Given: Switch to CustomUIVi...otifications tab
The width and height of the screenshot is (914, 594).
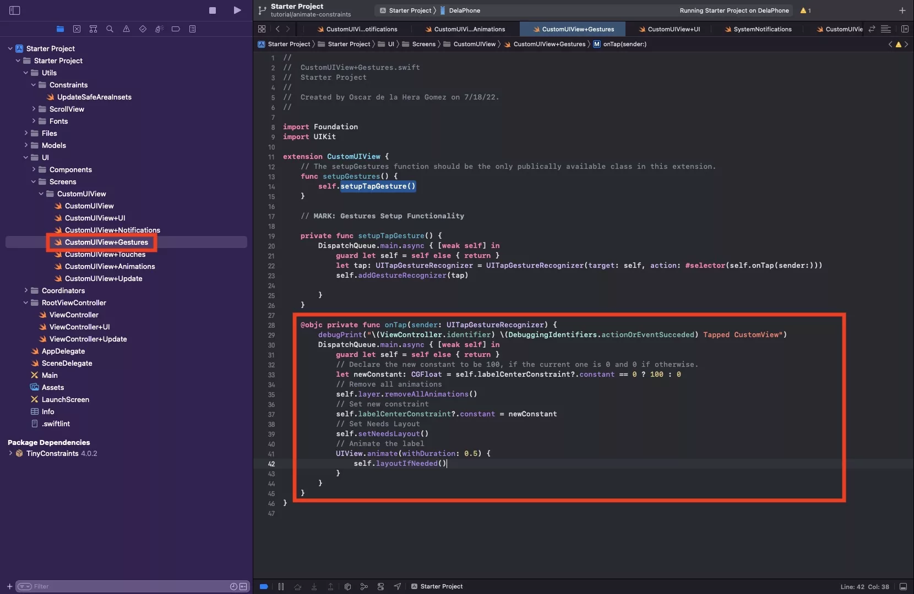Looking at the screenshot, I should (x=357, y=29).
